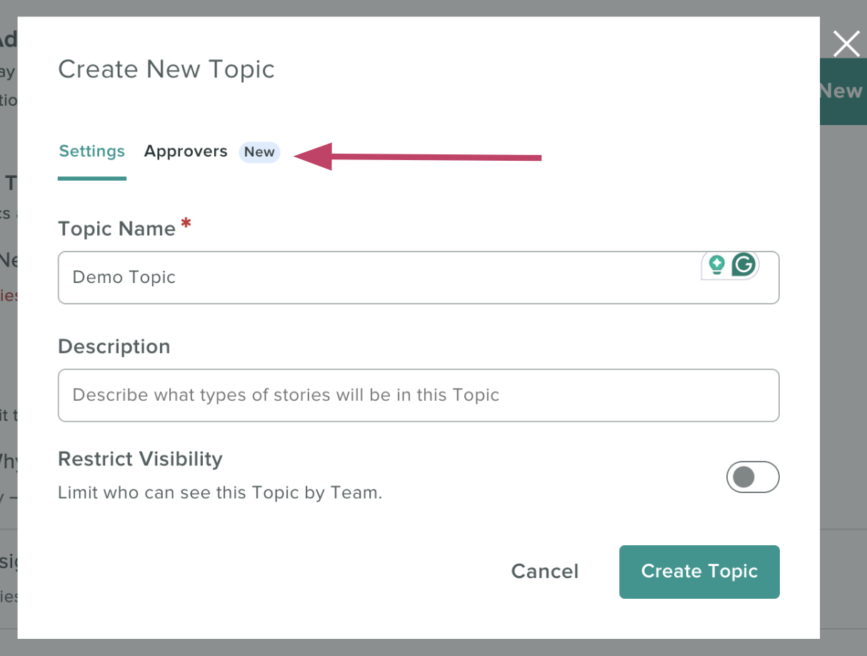Click the "Restrict Visibility" label
This screenshot has width=867, height=656.
[140, 459]
